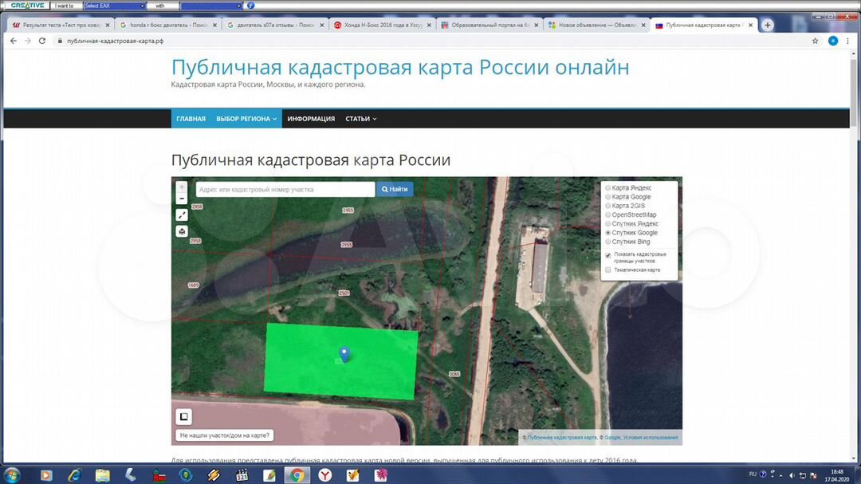
Task: Click the layer square icon at map bottom-left
Action: [183, 416]
